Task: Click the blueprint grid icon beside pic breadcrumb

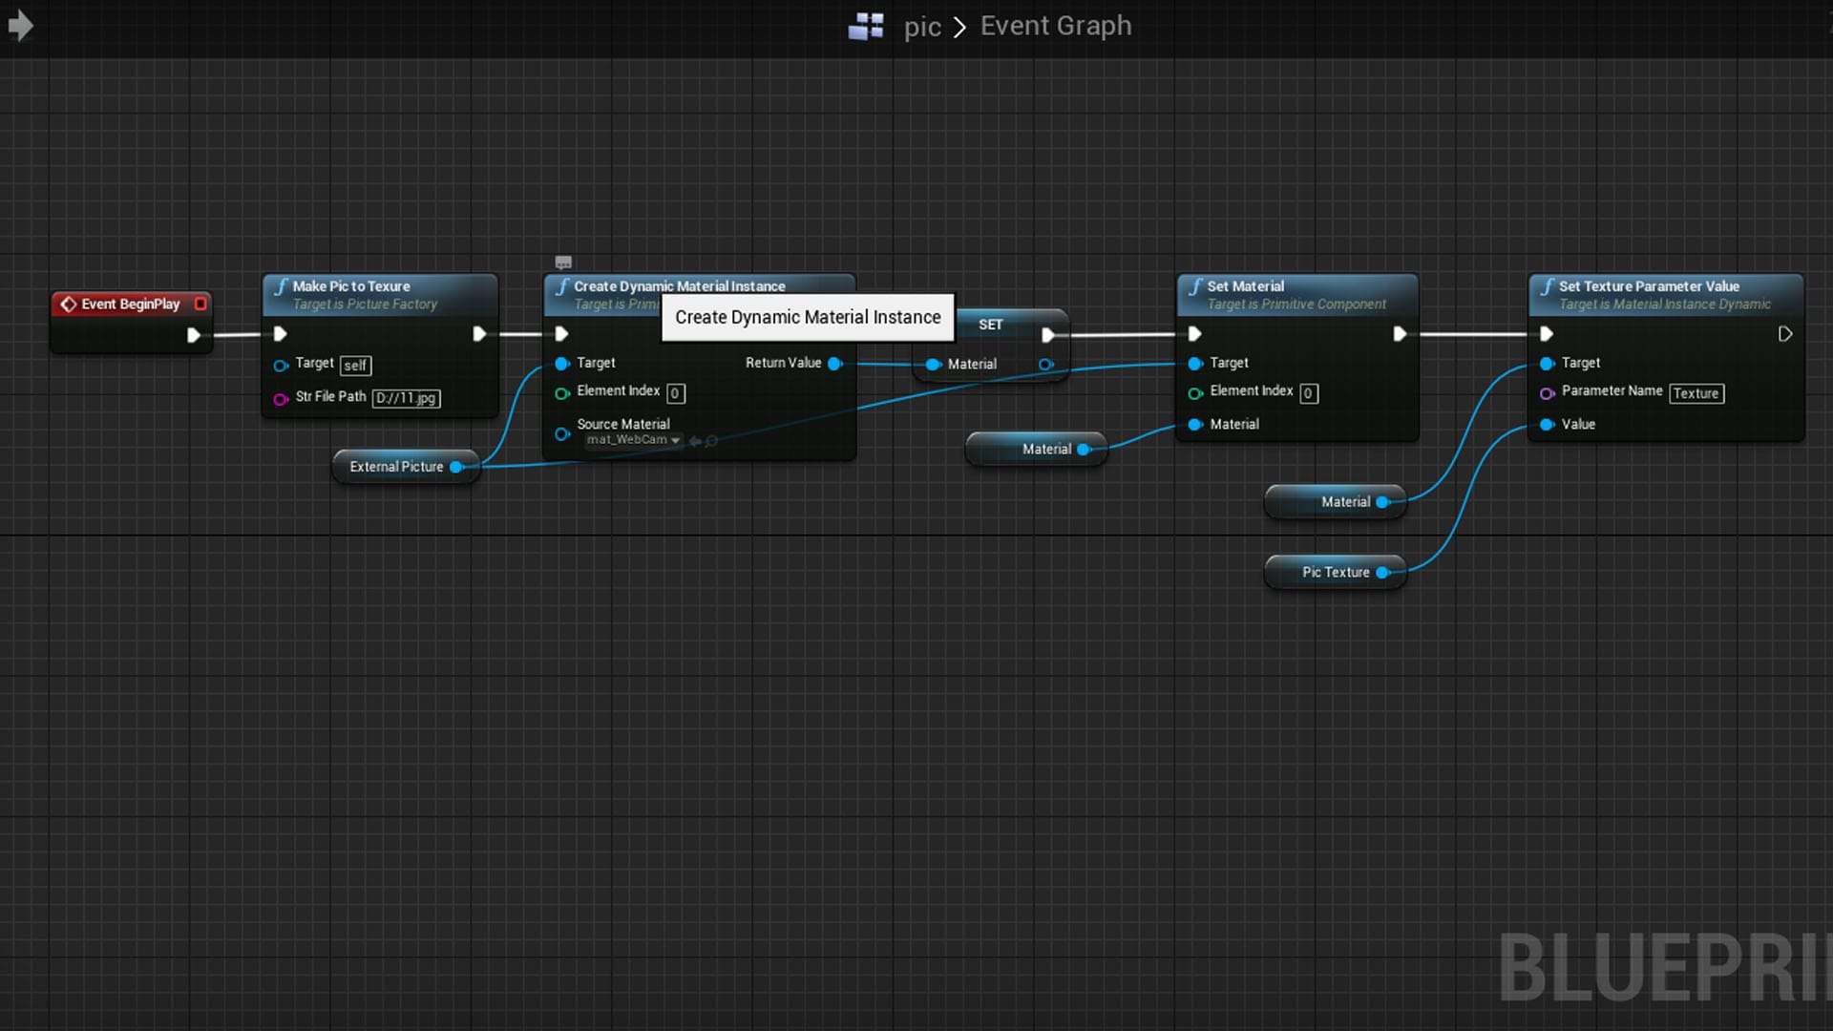Action: tap(865, 26)
